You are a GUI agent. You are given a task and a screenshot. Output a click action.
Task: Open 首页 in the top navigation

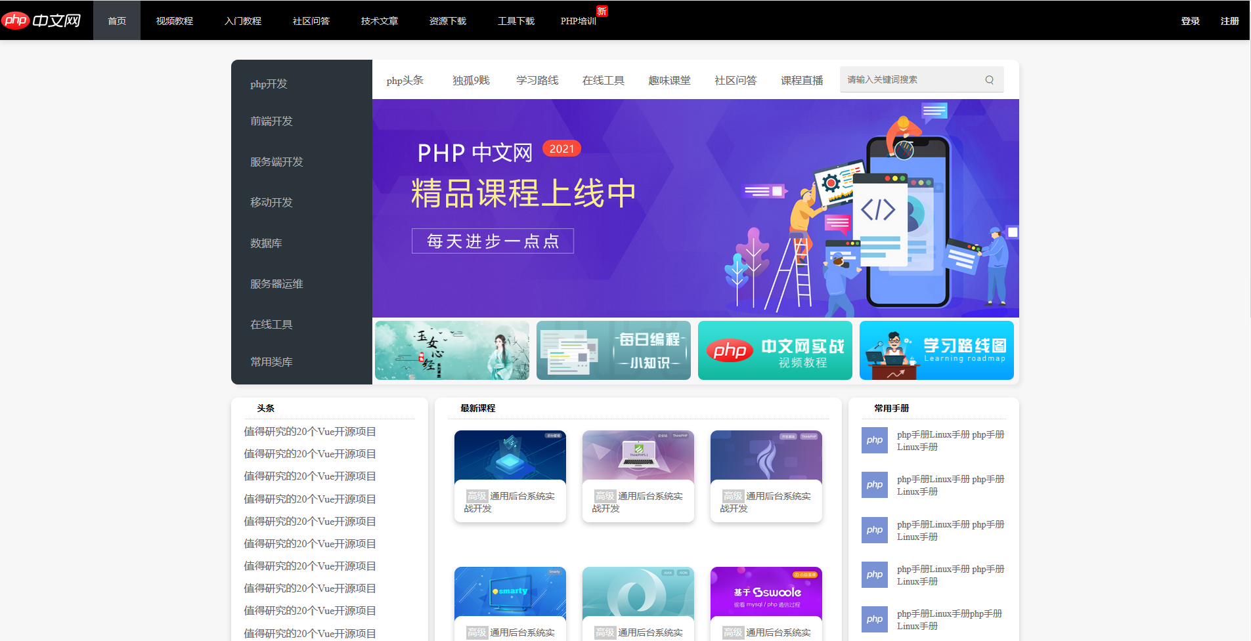[x=117, y=20]
